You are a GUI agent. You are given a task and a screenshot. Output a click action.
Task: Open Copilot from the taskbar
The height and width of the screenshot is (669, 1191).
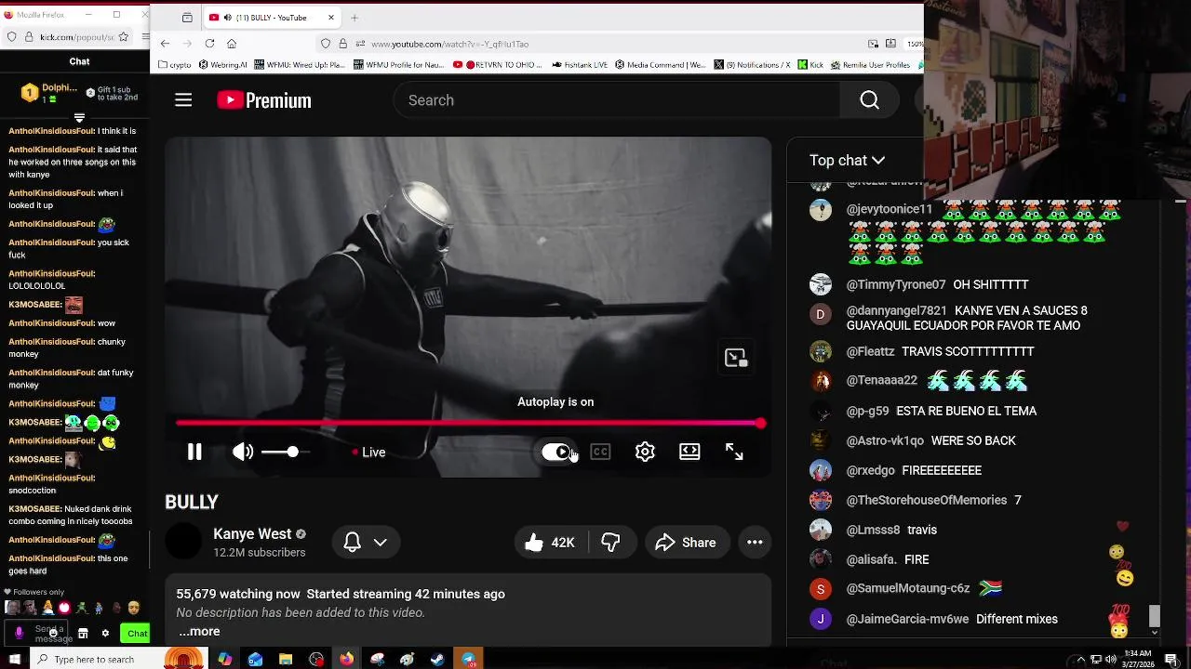[x=225, y=659]
